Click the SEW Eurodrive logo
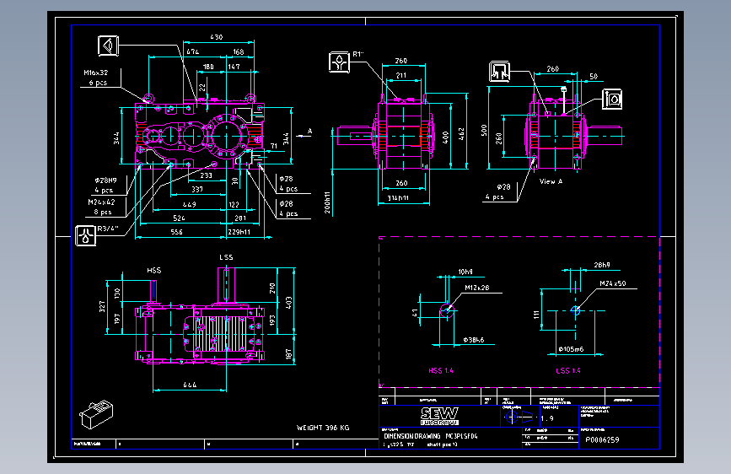Screen dimensions: 731x474 (439, 416)
